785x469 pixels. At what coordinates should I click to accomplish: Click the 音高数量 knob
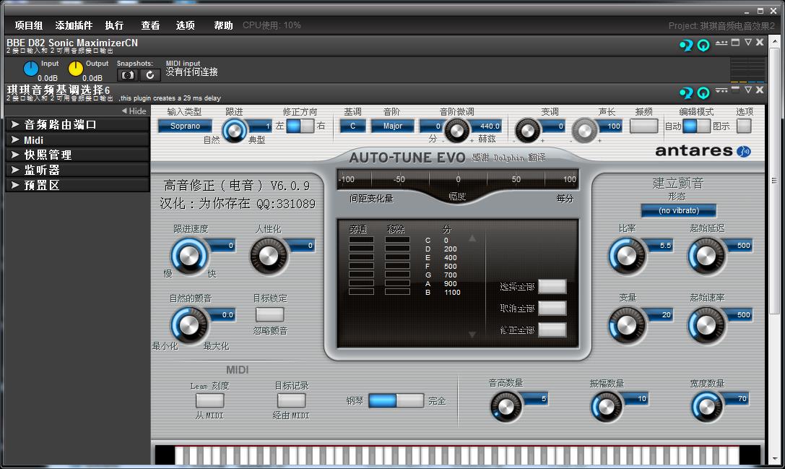(x=506, y=406)
